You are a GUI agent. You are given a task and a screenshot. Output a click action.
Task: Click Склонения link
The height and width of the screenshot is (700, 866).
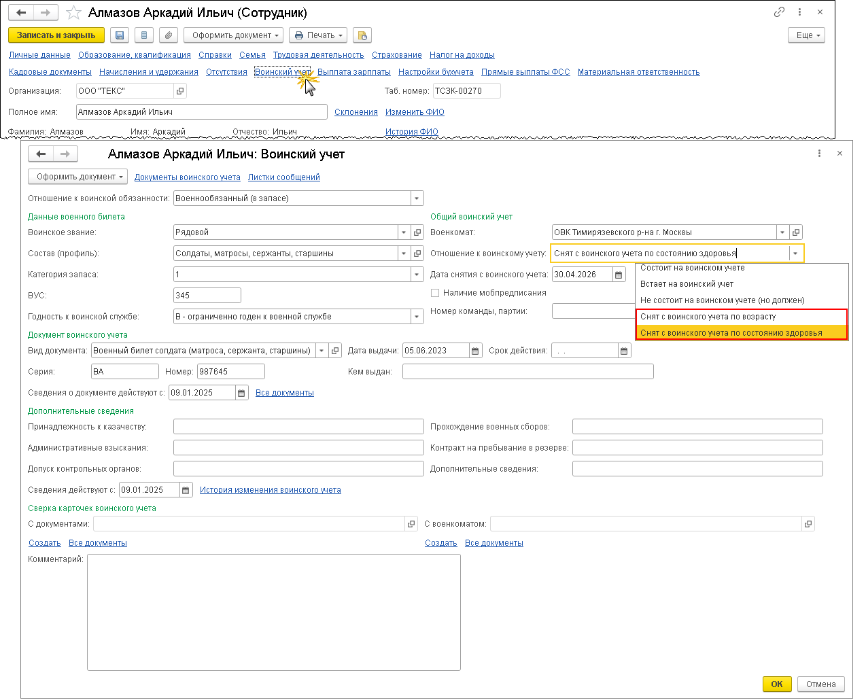[x=356, y=112]
